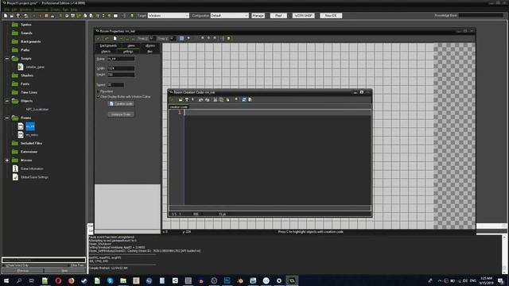Switch to the backgrounds tab in Room Properties
Screen dimensions: 509x286
(x=108, y=46)
